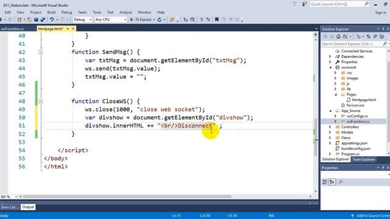This screenshot has height=219, width=390.
Task: Expand the css folder
Action: pos(336,73)
